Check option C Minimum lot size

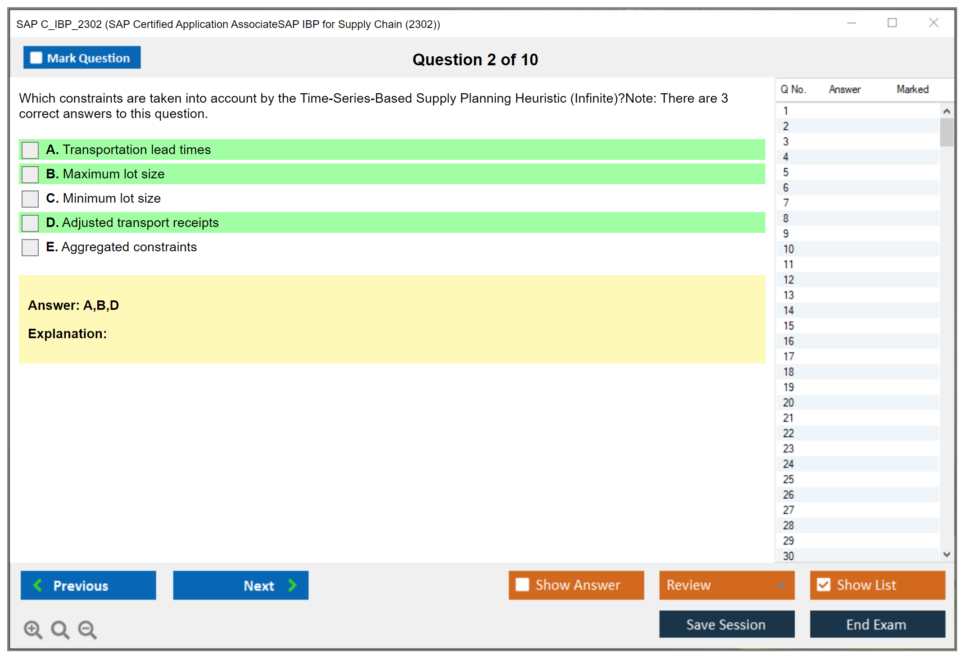coord(30,199)
